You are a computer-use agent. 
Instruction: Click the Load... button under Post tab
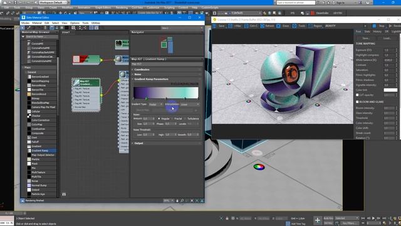387,38
